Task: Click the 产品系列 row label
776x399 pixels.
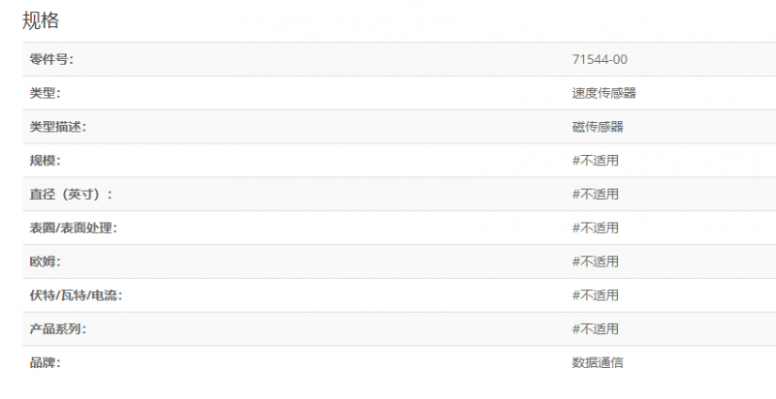Action: 58,329
